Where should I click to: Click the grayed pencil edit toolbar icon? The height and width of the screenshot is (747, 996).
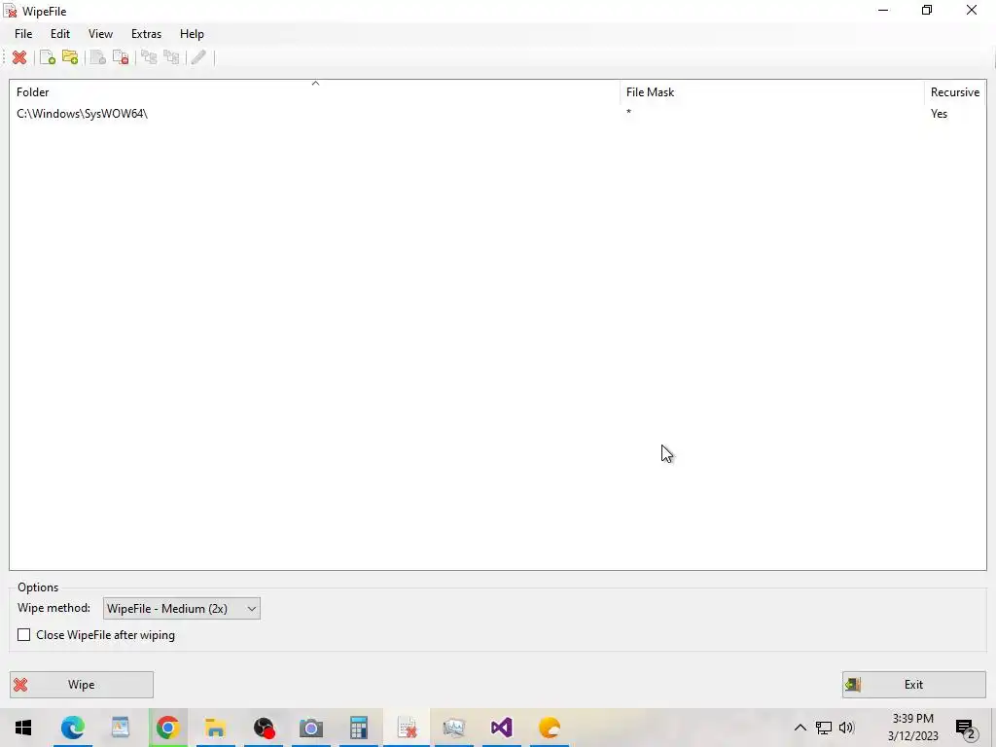(198, 57)
